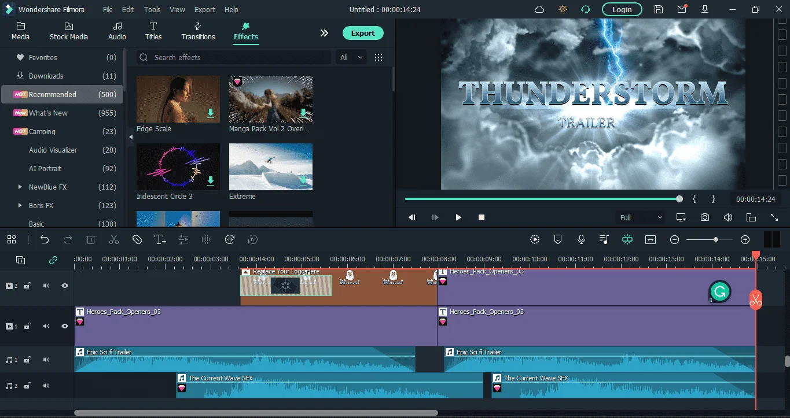Open the Full preview quality dropdown

[x=641, y=217]
